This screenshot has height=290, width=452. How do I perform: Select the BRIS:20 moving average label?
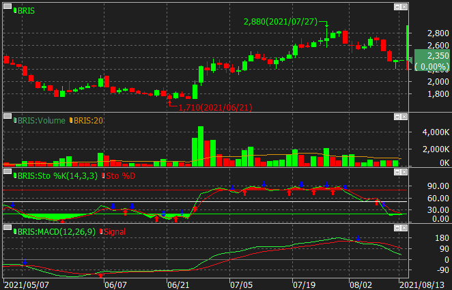click(89, 120)
